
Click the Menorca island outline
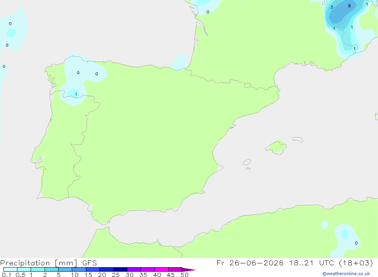[298, 139]
